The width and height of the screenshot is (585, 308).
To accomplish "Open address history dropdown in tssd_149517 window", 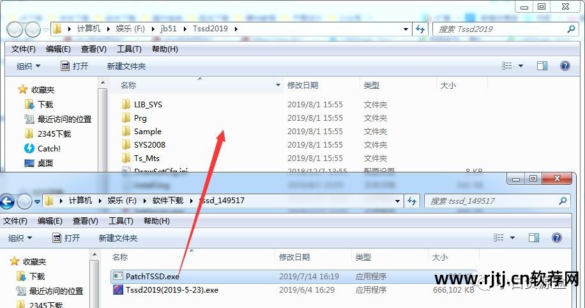I will [x=397, y=201].
